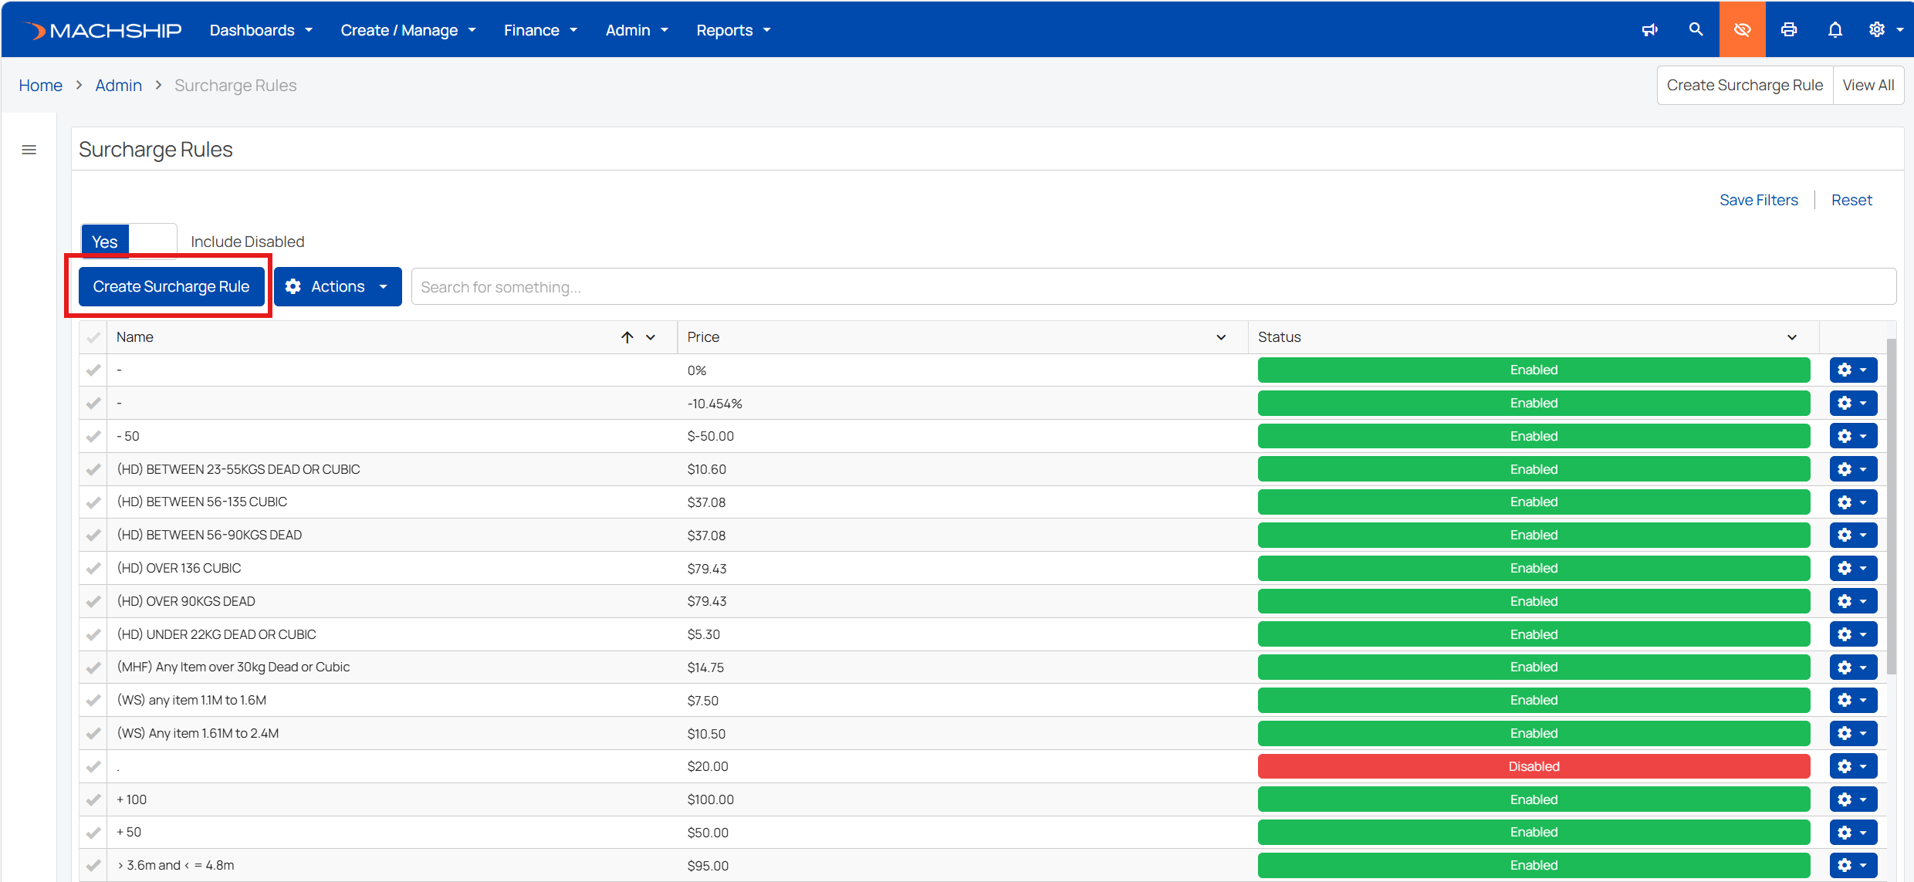Viewport: 1914px width, 882px height.
Task: Toggle the Include Disabled Yes switch
Action: pyautogui.click(x=129, y=242)
